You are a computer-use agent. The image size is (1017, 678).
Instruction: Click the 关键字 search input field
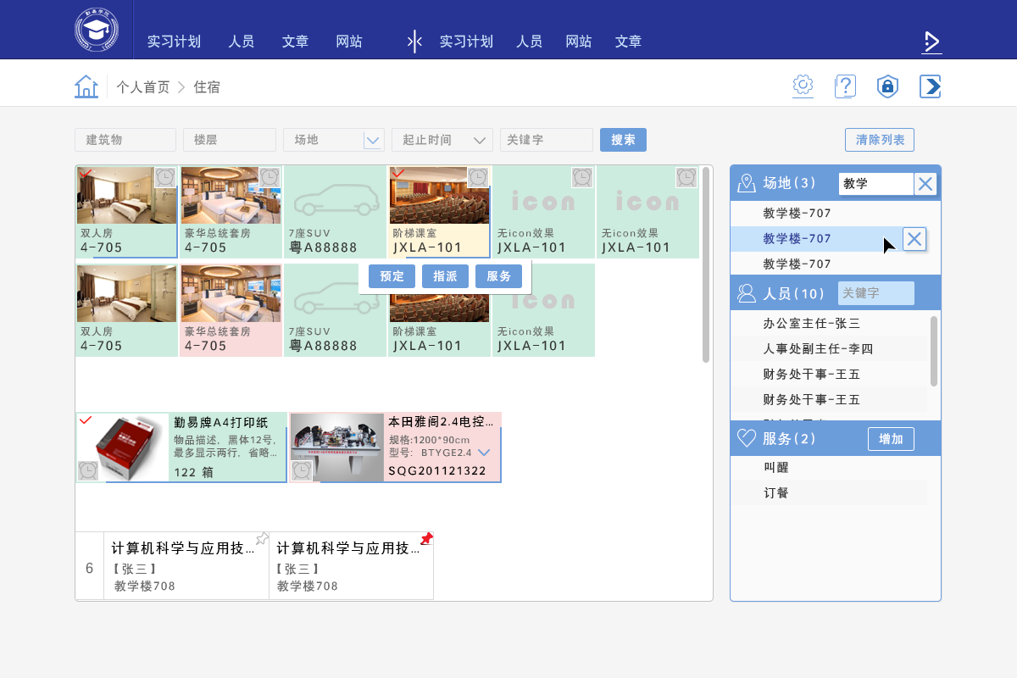coord(546,140)
